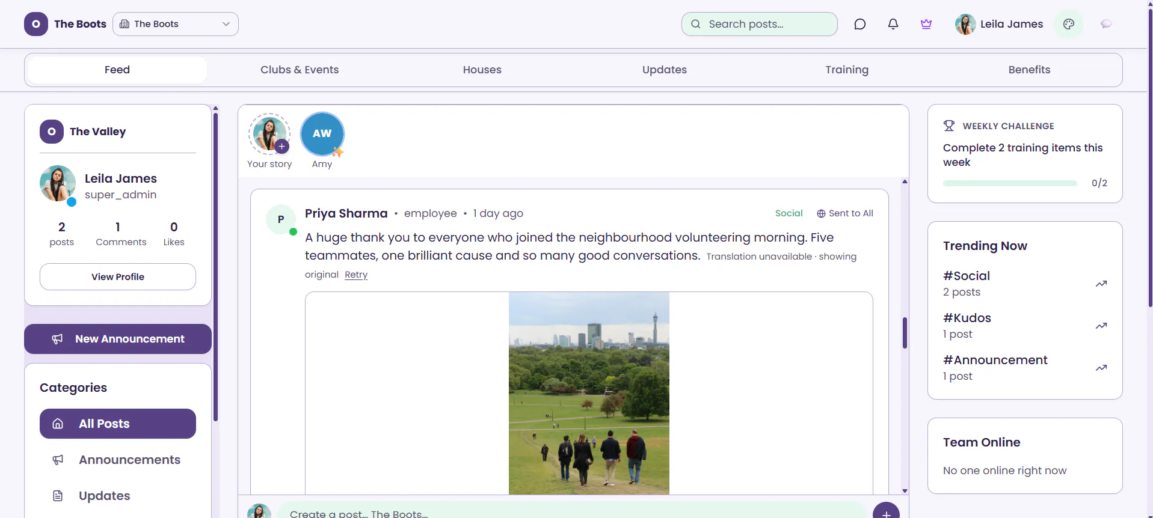The image size is (1153, 518).
Task: Click Priya Sharma's name on post
Action: tap(346, 213)
